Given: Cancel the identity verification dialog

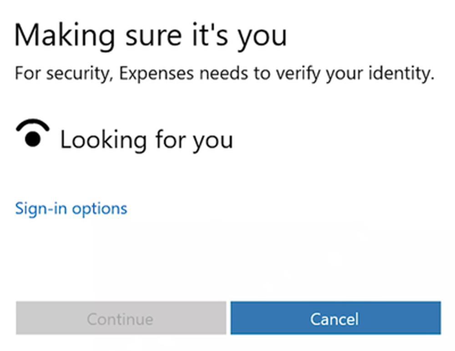Looking at the screenshot, I should [x=336, y=318].
